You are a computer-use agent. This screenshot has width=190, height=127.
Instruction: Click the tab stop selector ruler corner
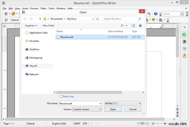click(x=4, y=26)
